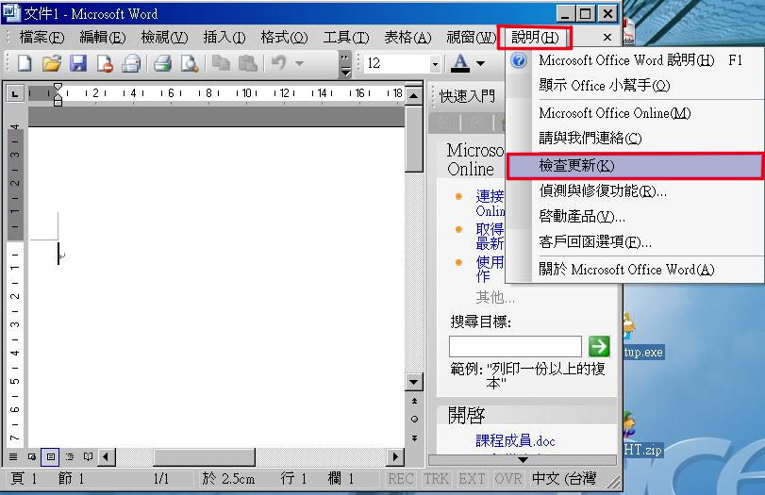Image resolution: width=765 pixels, height=495 pixels.
Task: Click the Copy icon in the toolbar
Action: (221, 63)
